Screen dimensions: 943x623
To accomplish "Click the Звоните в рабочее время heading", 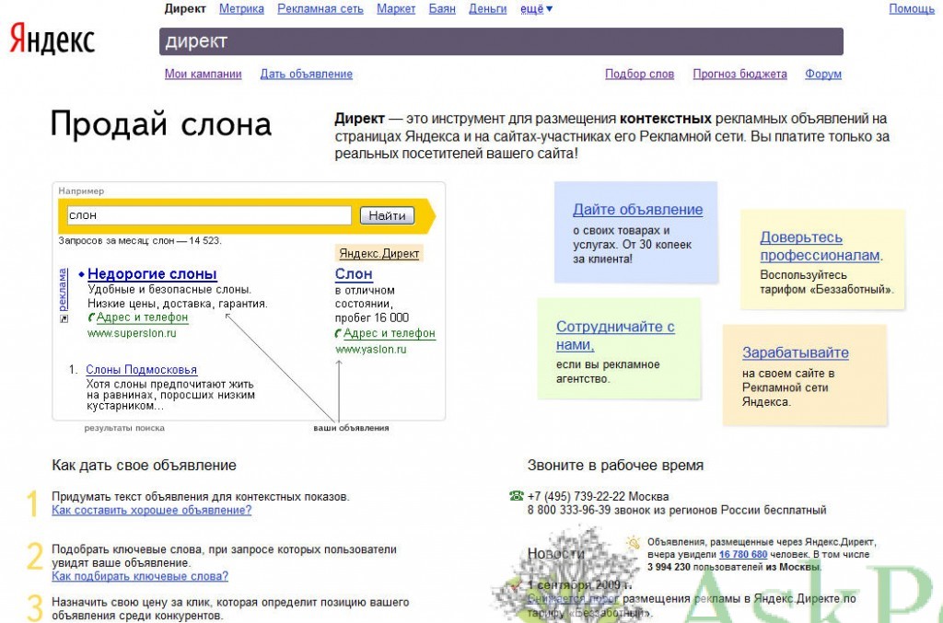I will tap(615, 465).
